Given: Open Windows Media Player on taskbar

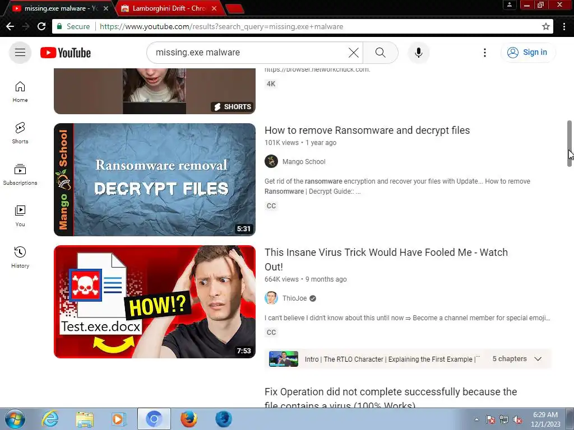Looking at the screenshot, I should [x=118, y=419].
